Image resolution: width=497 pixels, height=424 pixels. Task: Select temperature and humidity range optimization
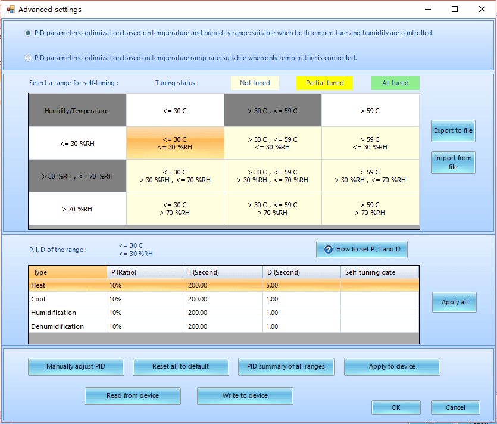tap(28, 33)
